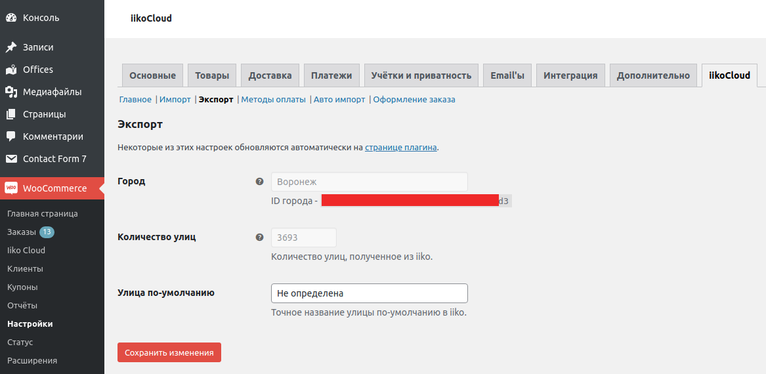Follow the странице плагина link
The width and height of the screenshot is (766, 374).
(400, 147)
